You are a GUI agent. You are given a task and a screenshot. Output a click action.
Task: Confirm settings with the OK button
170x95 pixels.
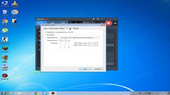tap(85, 69)
